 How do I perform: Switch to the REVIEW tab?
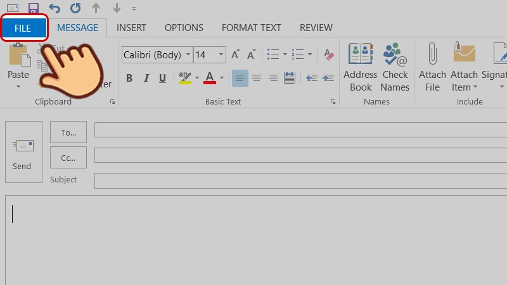(x=316, y=28)
